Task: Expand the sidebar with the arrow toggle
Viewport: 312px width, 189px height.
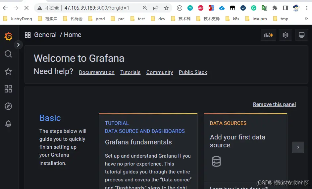Action: click(x=18, y=45)
